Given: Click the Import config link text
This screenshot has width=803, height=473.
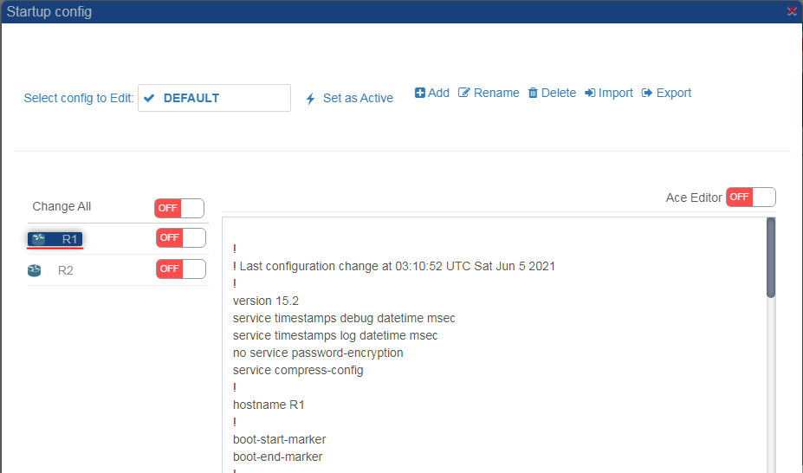Looking at the screenshot, I should [x=616, y=94].
